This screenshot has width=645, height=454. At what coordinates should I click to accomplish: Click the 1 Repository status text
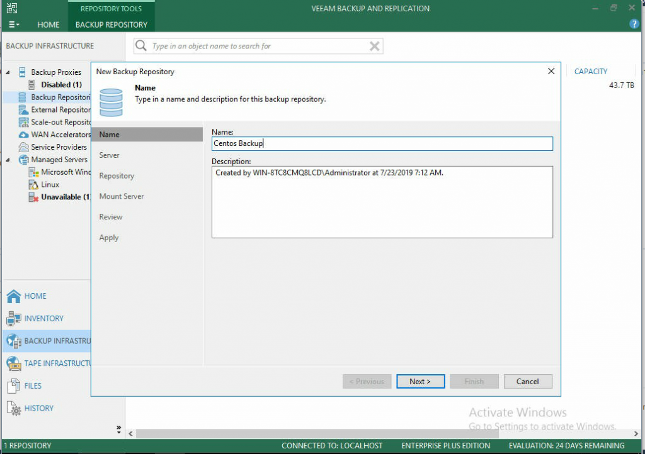28,446
